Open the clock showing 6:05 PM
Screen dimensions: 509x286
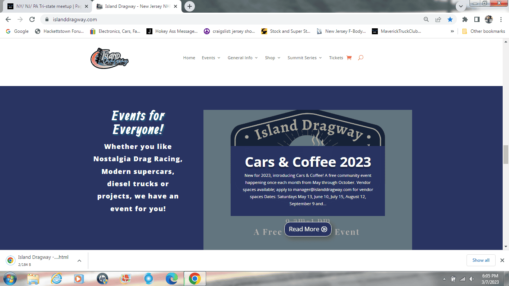(x=490, y=279)
